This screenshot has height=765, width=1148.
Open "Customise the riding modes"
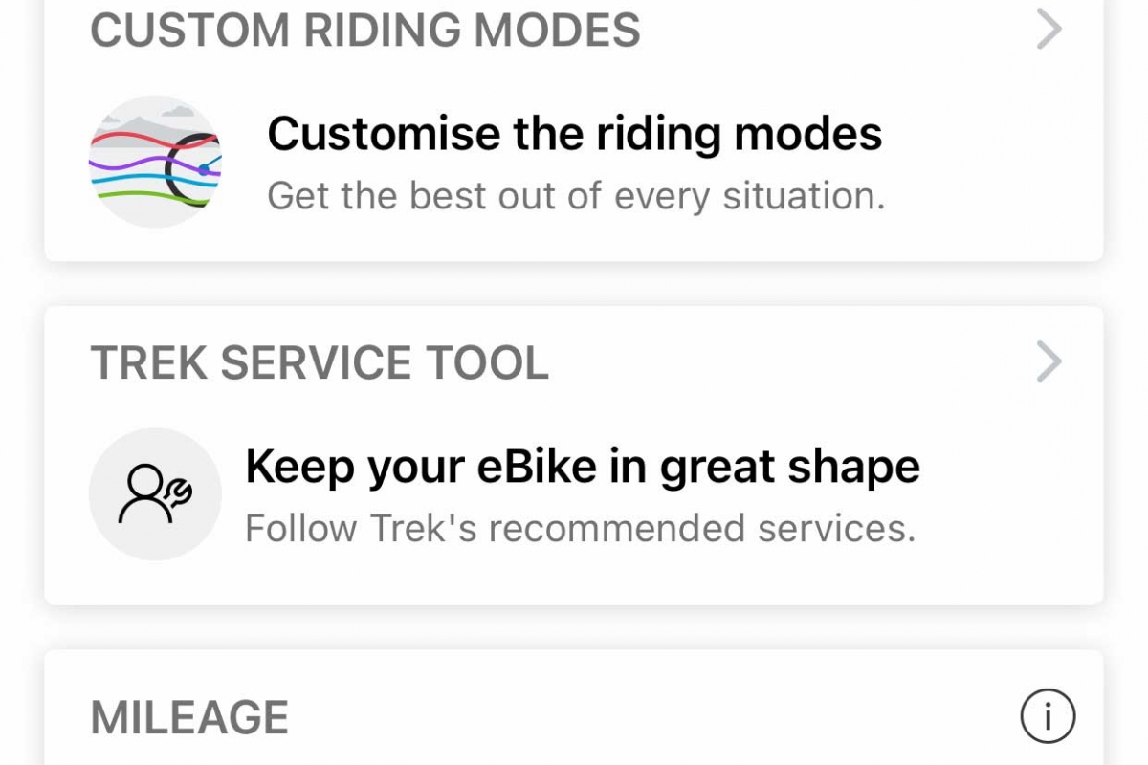click(x=574, y=134)
